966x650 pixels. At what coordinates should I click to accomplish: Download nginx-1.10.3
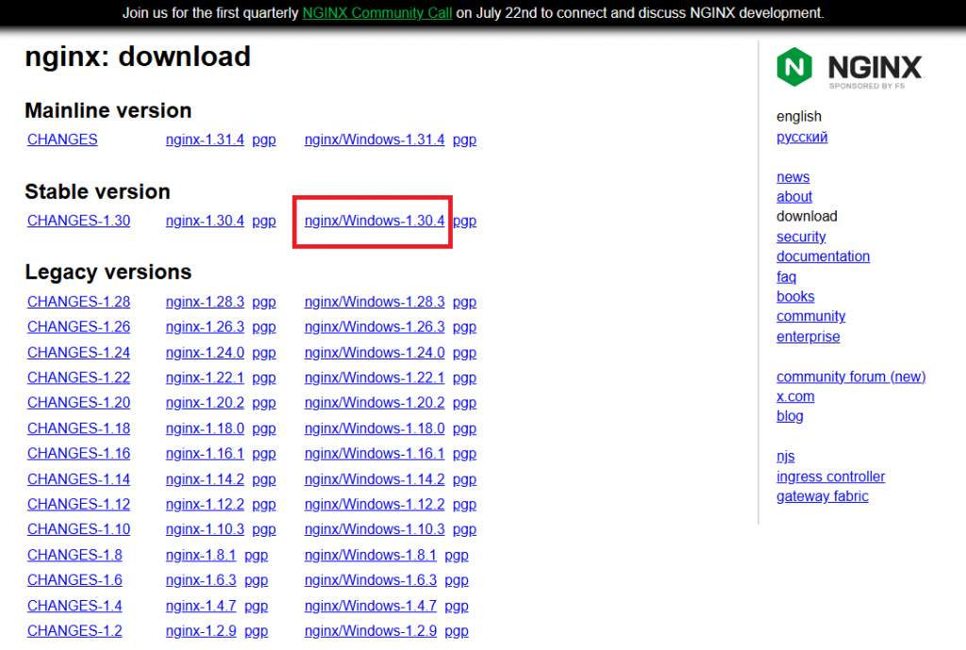pyautogui.click(x=205, y=529)
